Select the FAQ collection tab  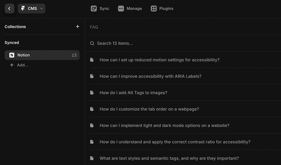[94, 27]
